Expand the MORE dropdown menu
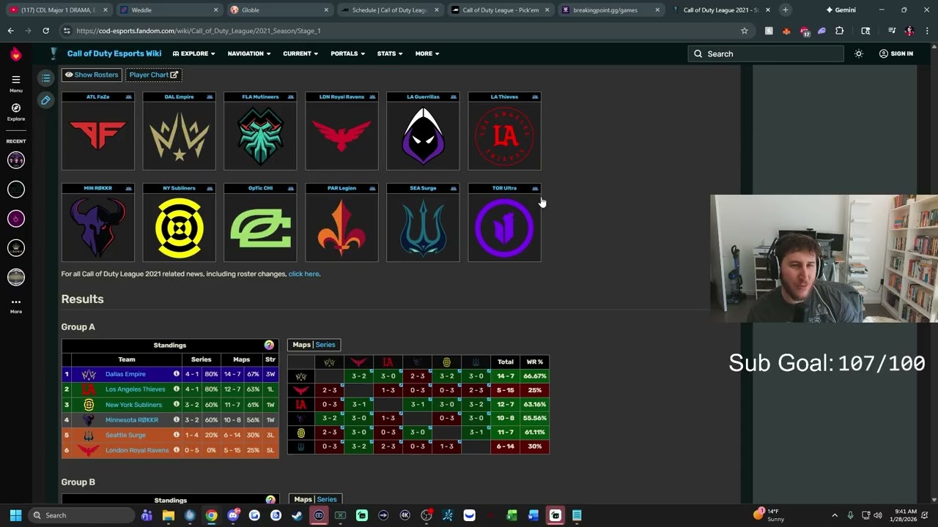 coord(427,53)
